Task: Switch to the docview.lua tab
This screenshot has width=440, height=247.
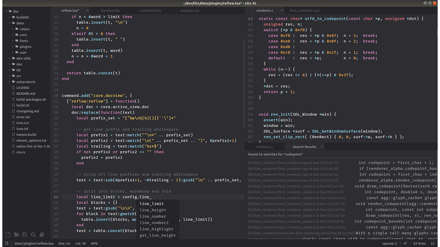Action: click(110, 11)
